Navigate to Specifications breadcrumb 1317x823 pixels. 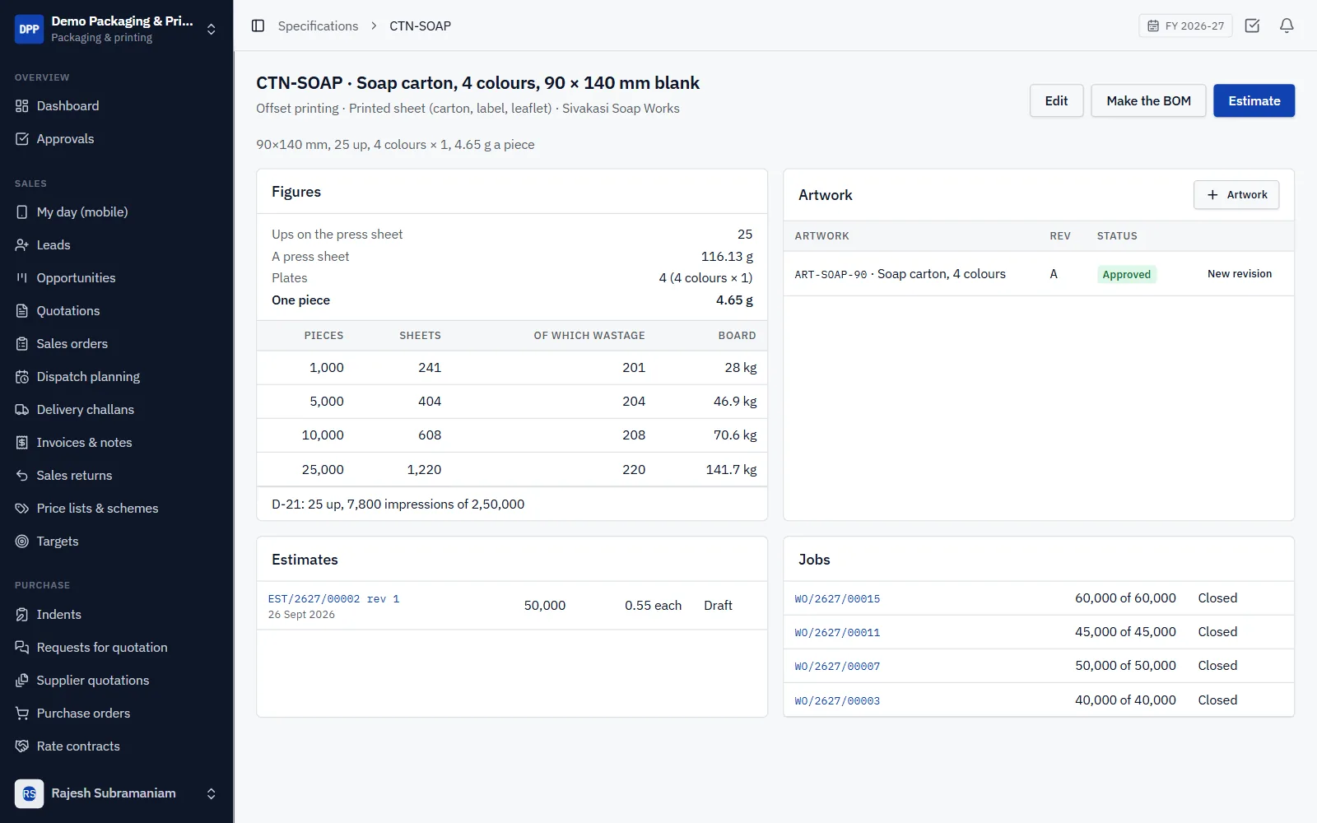coord(318,26)
